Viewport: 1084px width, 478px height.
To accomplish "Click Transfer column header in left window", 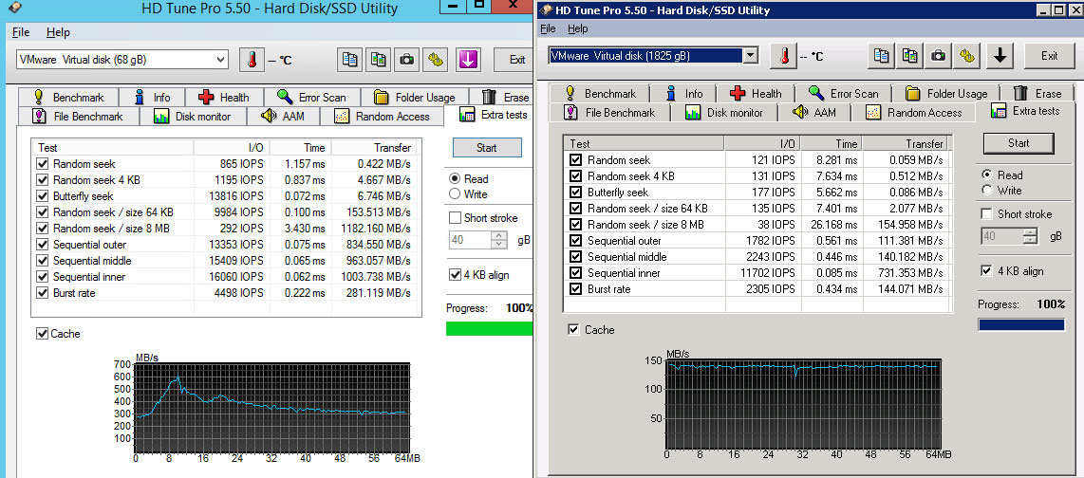I will [376, 147].
